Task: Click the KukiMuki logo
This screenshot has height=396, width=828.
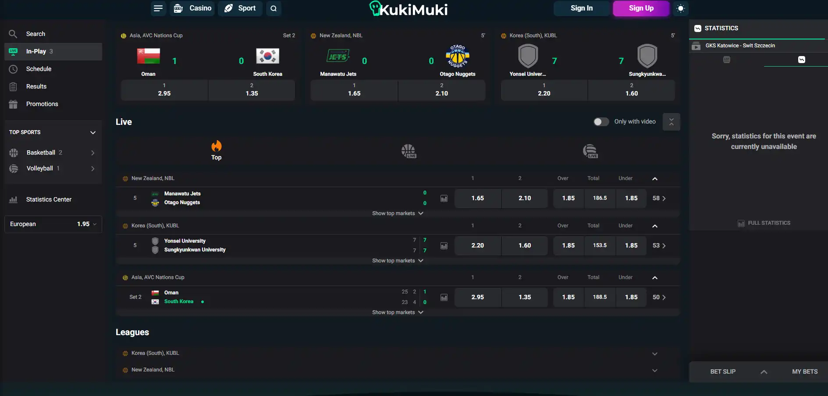Action: (x=409, y=9)
